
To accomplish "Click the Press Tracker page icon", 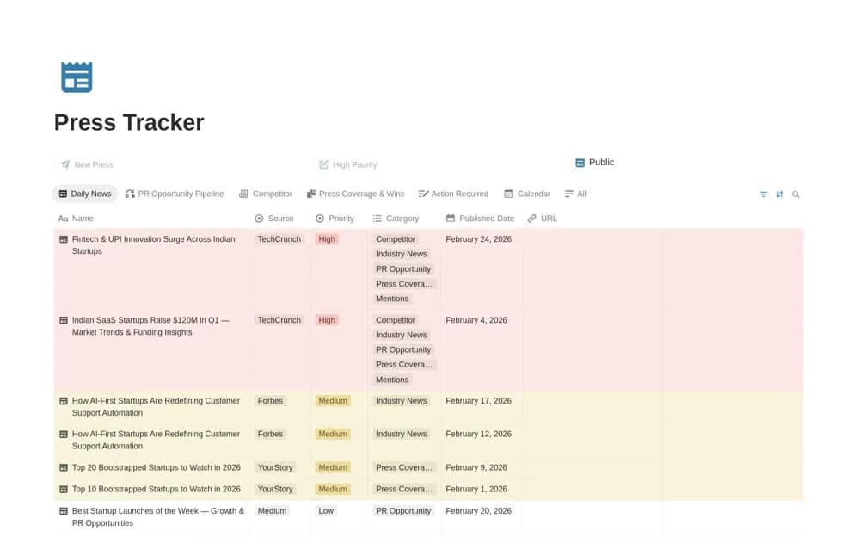I will [x=77, y=77].
